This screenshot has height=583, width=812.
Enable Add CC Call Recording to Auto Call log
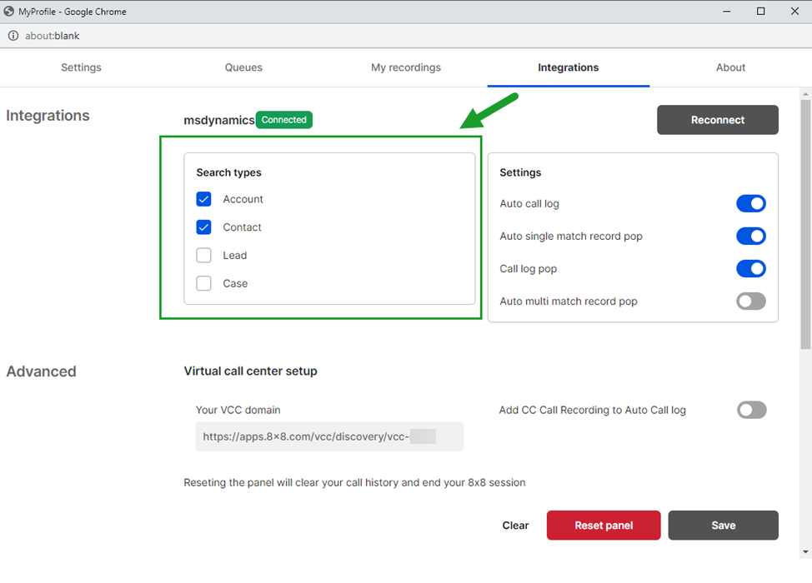pos(750,410)
